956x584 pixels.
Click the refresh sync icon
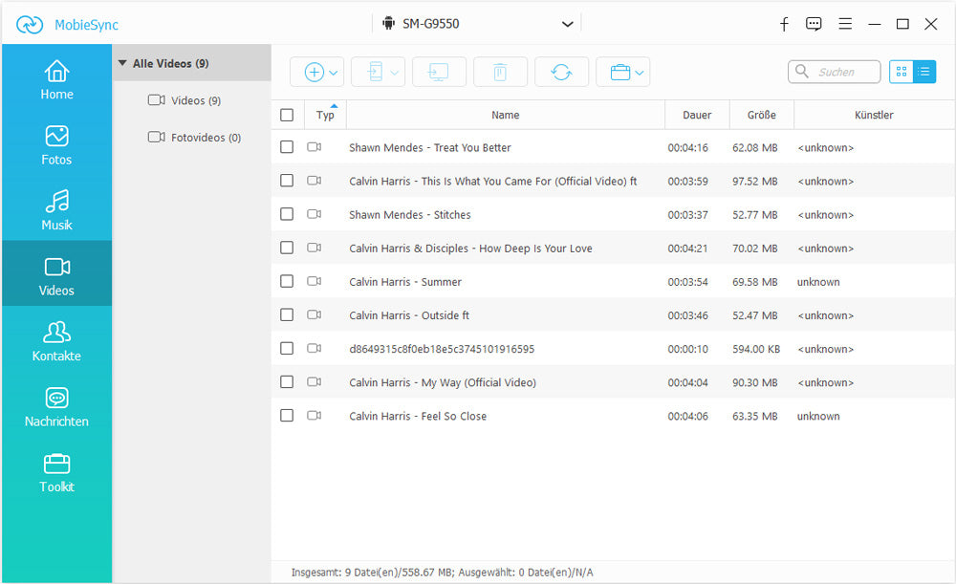pos(561,72)
